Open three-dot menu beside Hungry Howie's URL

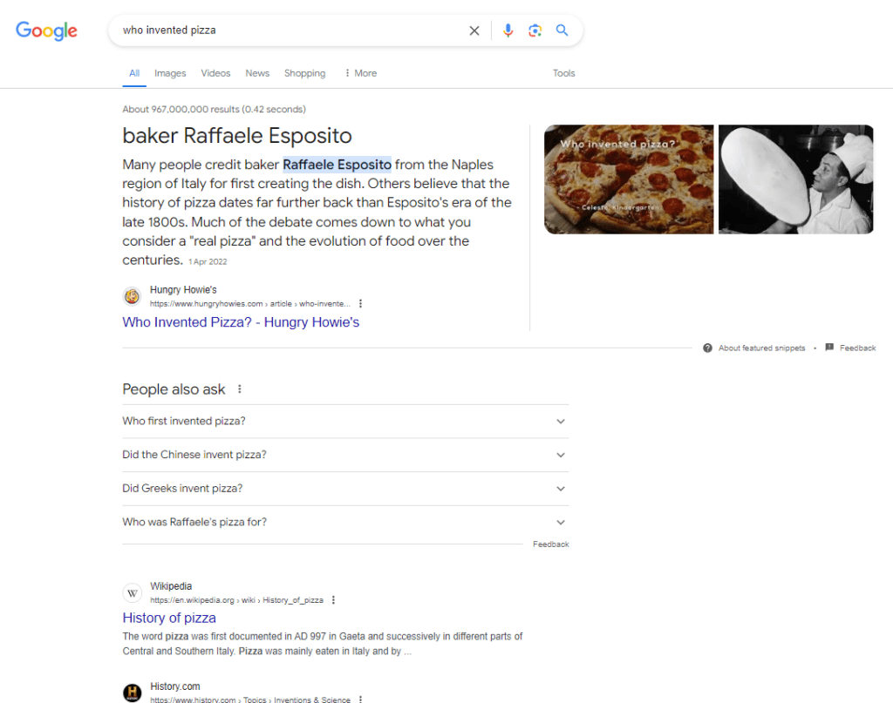(x=360, y=304)
